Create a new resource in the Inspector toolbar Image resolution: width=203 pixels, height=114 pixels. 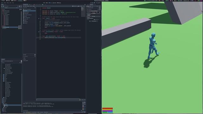(x=87, y=6)
